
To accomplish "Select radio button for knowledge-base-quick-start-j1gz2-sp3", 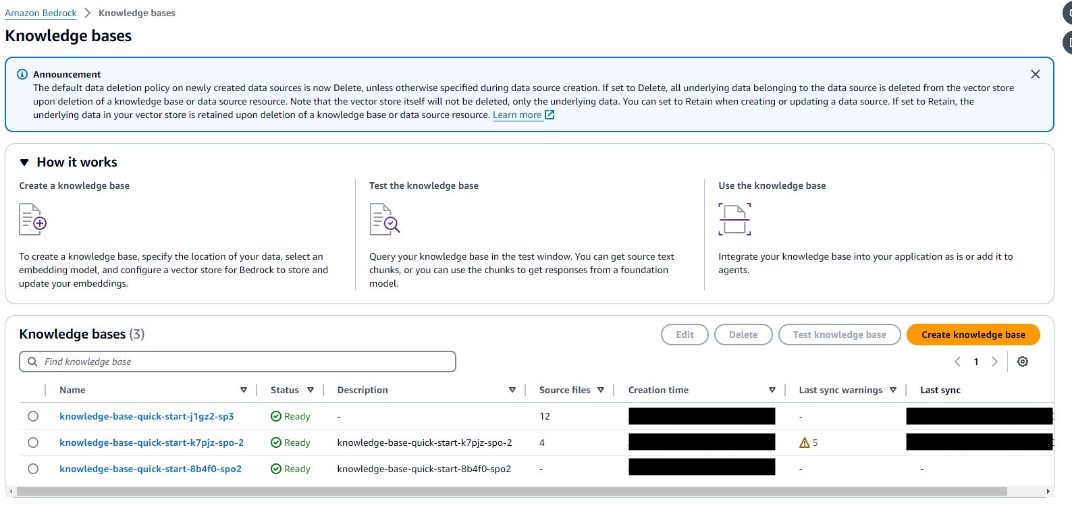I will pos(33,416).
